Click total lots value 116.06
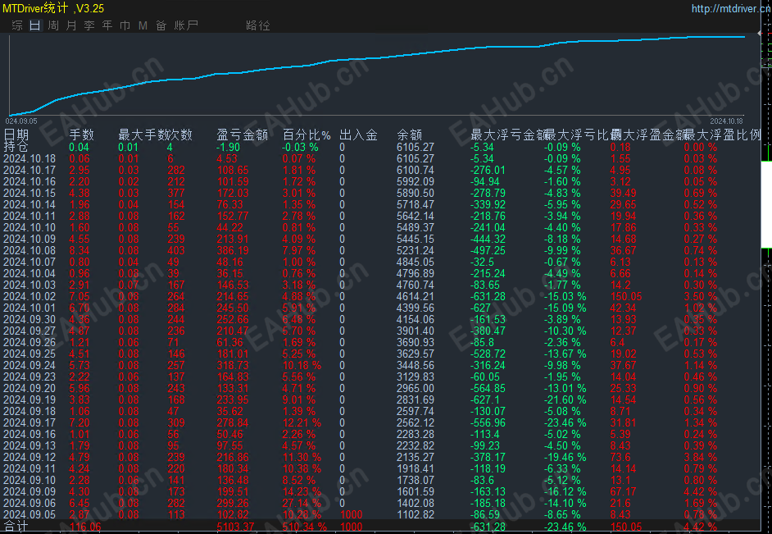The image size is (772, 534). [85, 527]
